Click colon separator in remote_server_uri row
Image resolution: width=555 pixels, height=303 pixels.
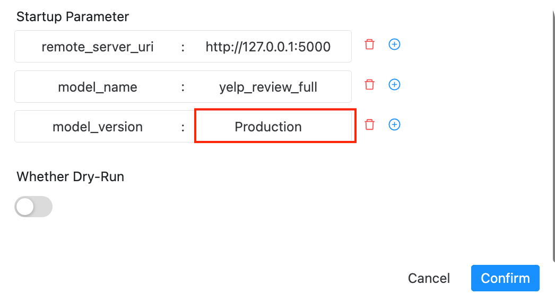pyautogui.click(x=183, y=47)
